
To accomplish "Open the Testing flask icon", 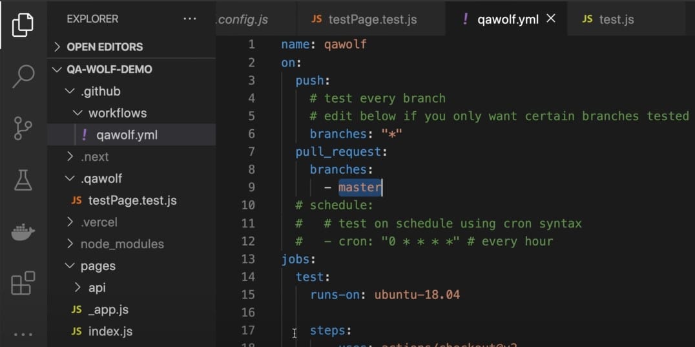I will [x=23, y=180].
